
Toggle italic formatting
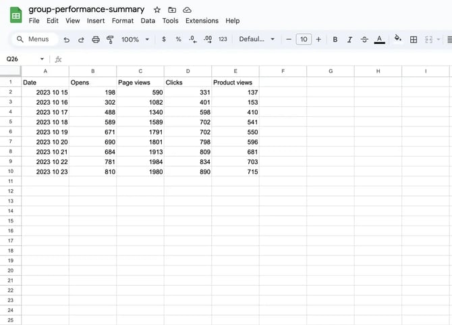[x=349, y=40]
